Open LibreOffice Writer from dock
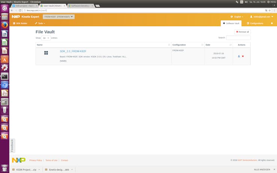Image resolution: width=277 pixels, height=173 pixels. point(4,34)
